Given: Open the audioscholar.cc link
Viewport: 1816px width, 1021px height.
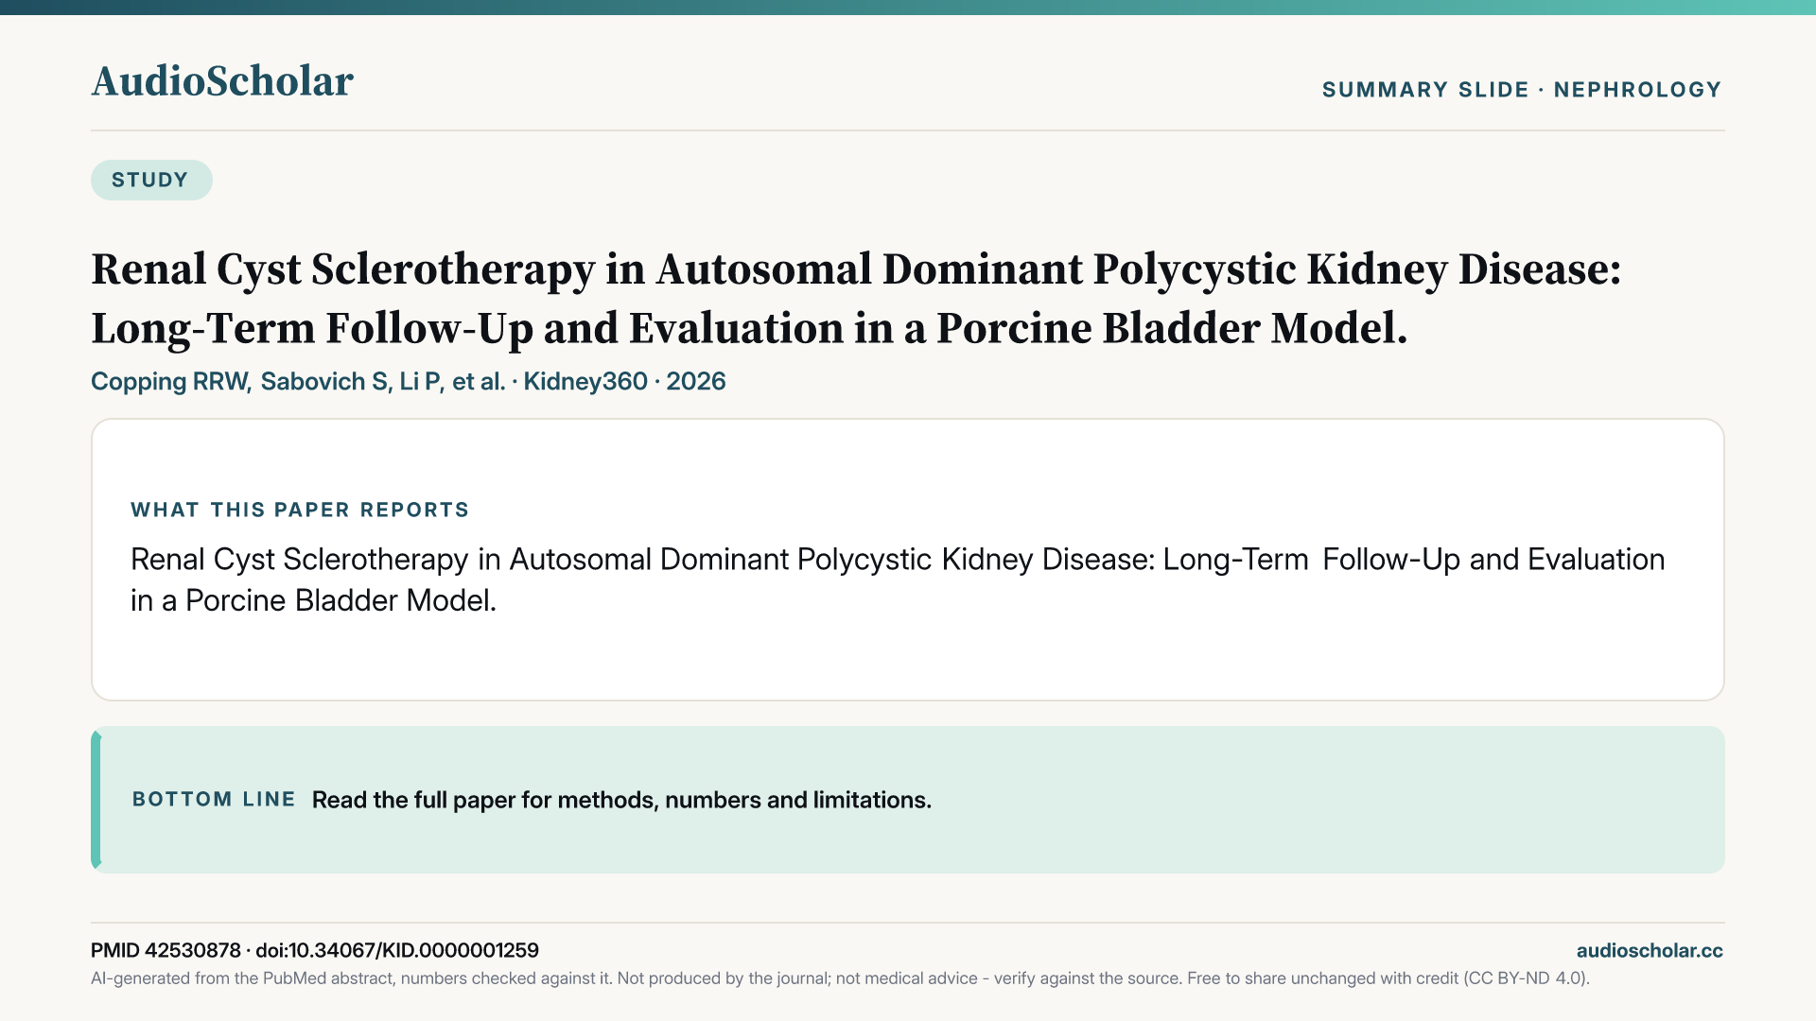Looking at the screenshot, I should [x=1650, y=950].
